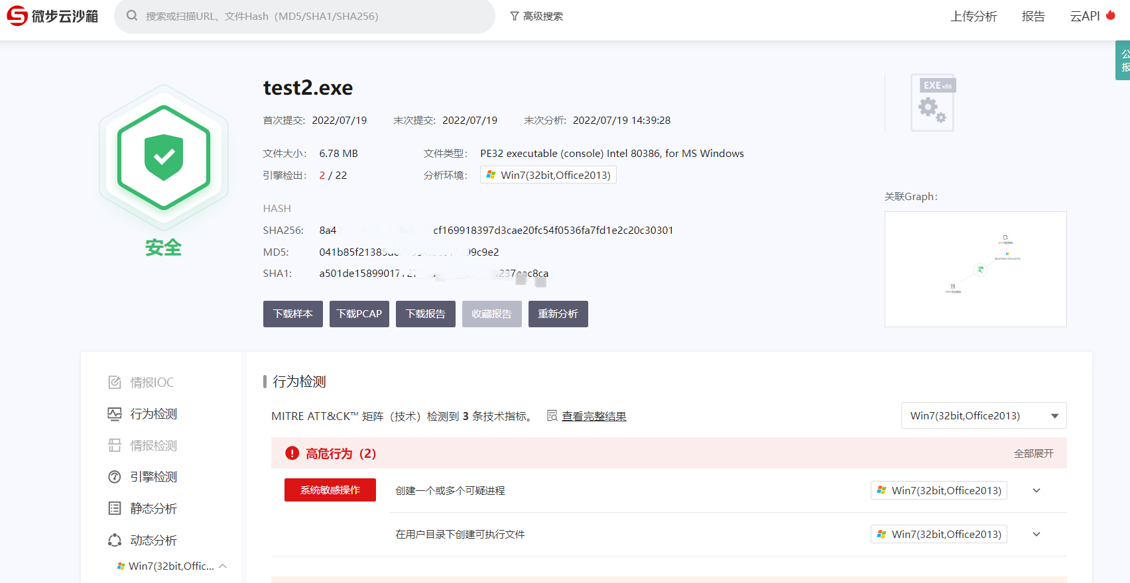Click the 重新分析 button
Viewport: 1130px width, 583px height.
point(558,314)
